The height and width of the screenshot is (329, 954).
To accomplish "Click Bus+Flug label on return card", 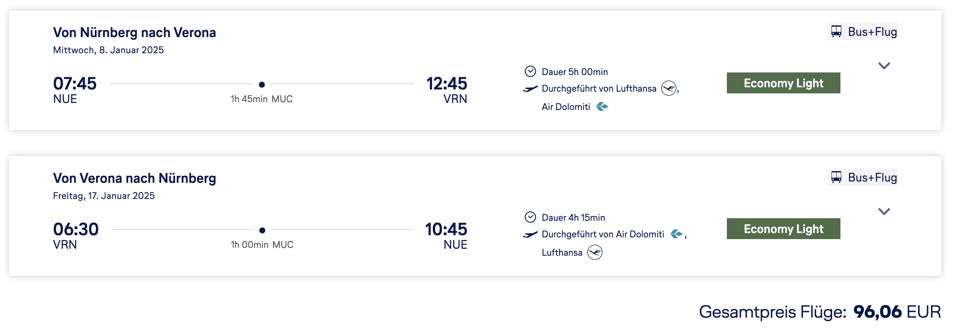I will click(872, 178).
